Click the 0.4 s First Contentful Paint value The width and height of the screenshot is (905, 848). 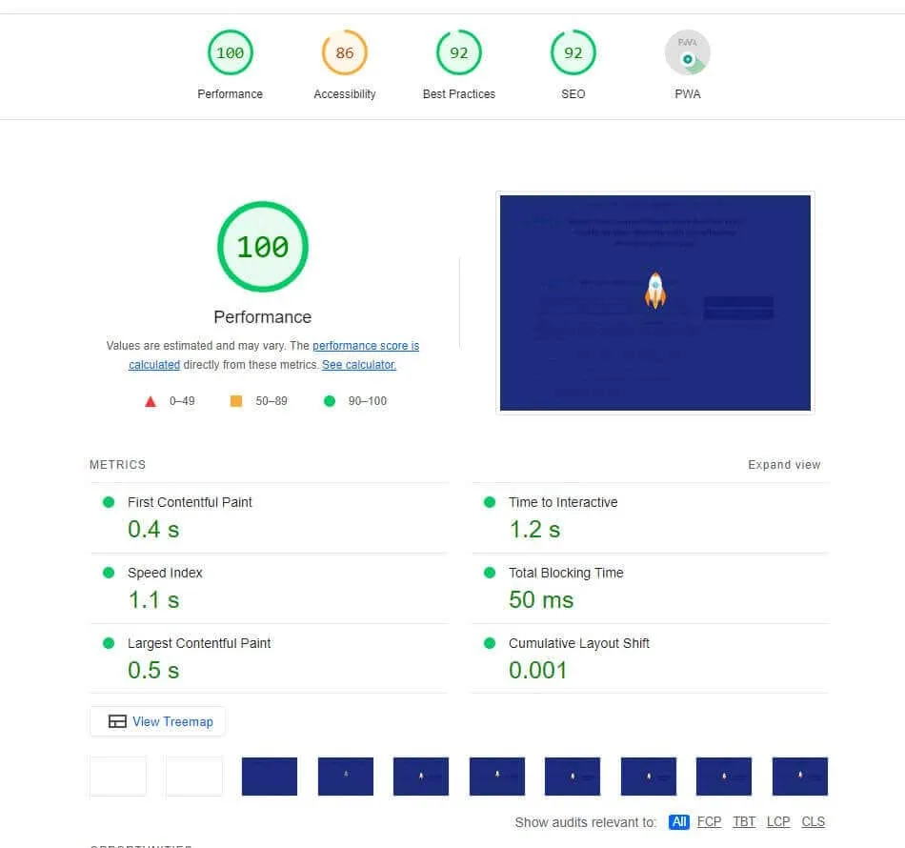coord(153,530)
